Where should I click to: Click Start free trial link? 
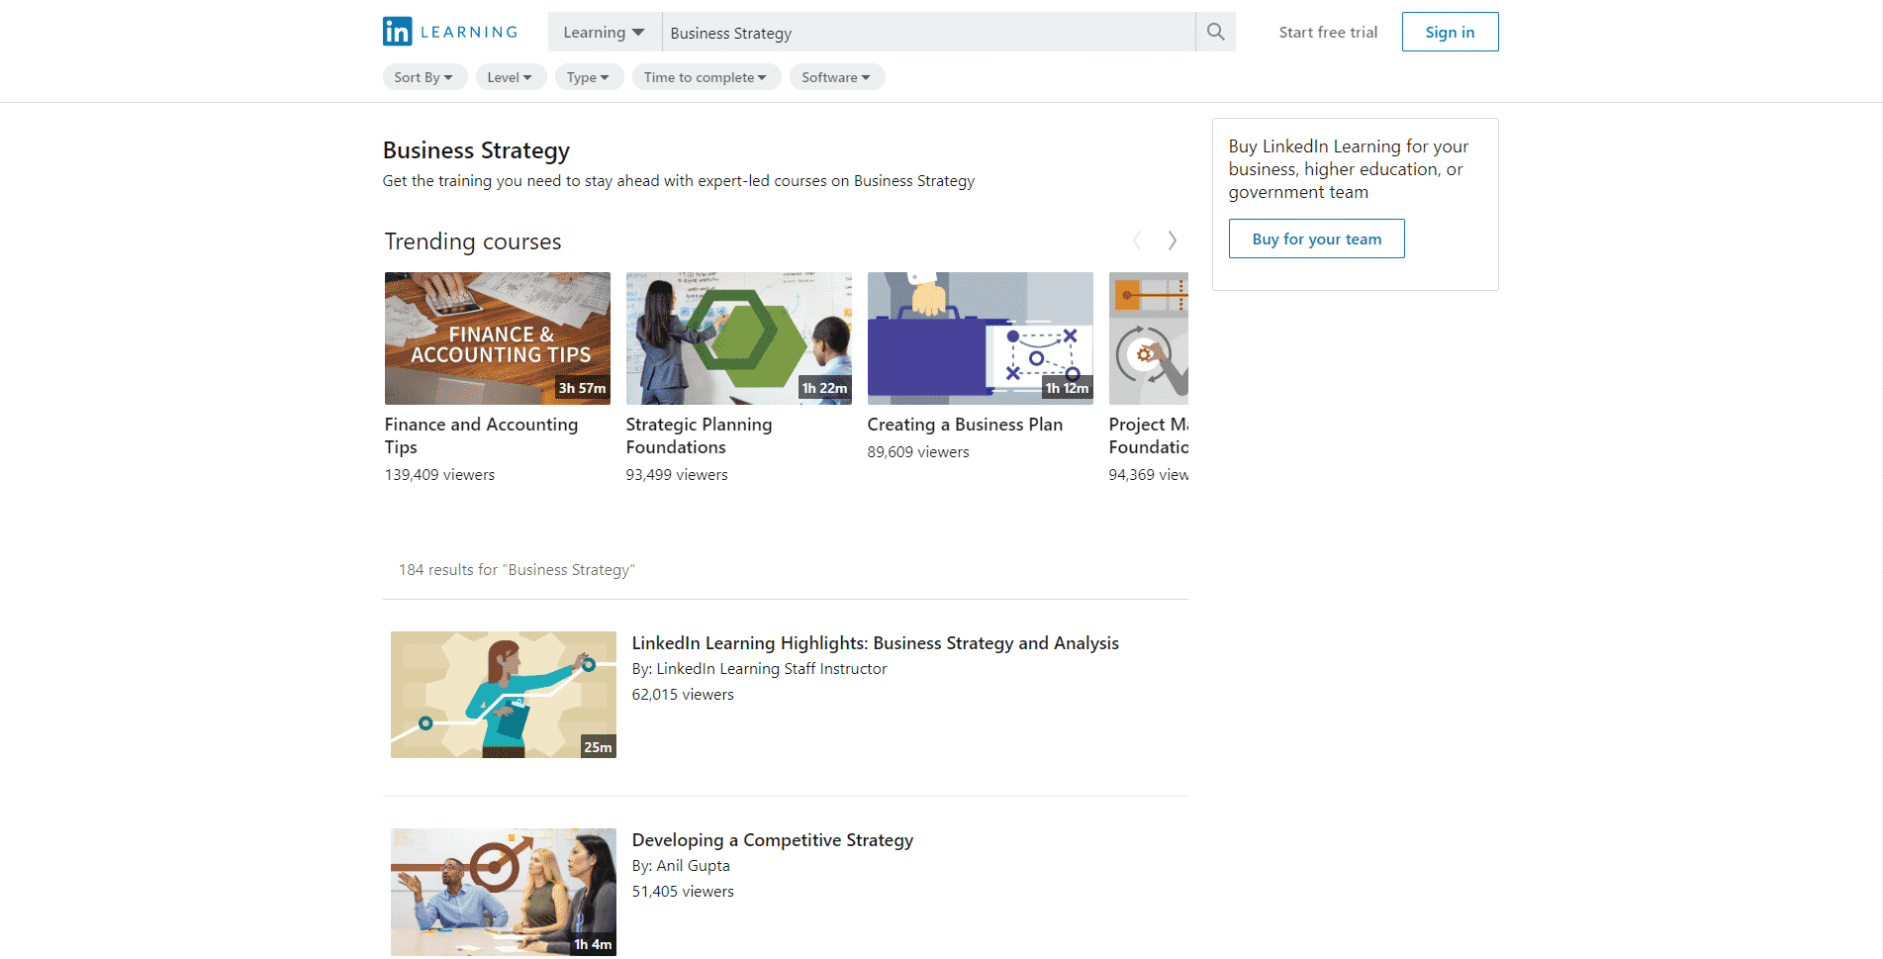coord(1328,33)
